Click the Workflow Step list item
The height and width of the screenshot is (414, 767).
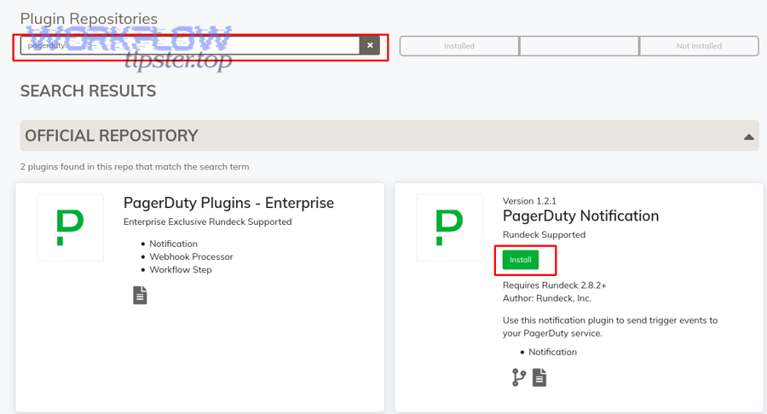[181, 270]
